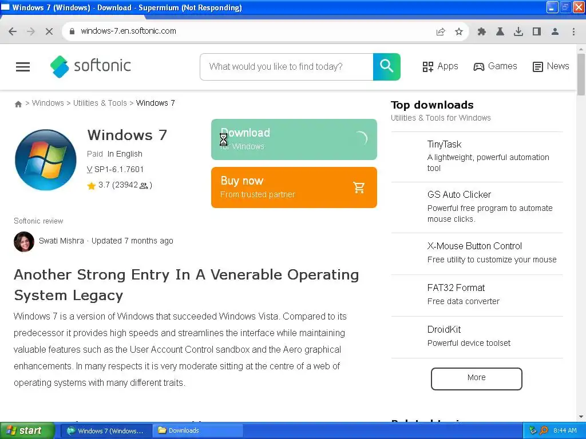
Task: Click the people icon beside rating count
Action: (x=144, y=186)
